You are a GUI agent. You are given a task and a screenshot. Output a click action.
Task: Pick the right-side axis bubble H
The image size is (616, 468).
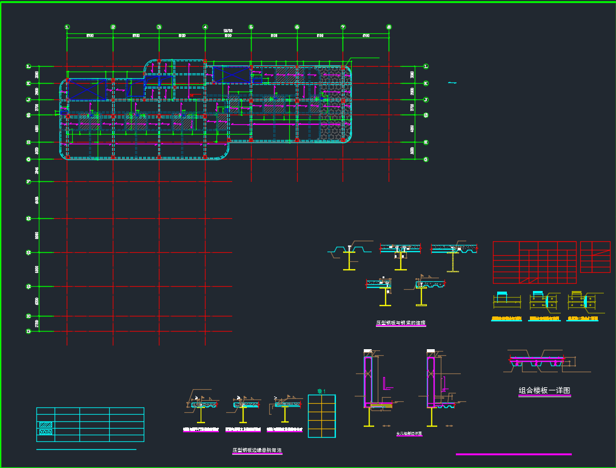(426, 142)
